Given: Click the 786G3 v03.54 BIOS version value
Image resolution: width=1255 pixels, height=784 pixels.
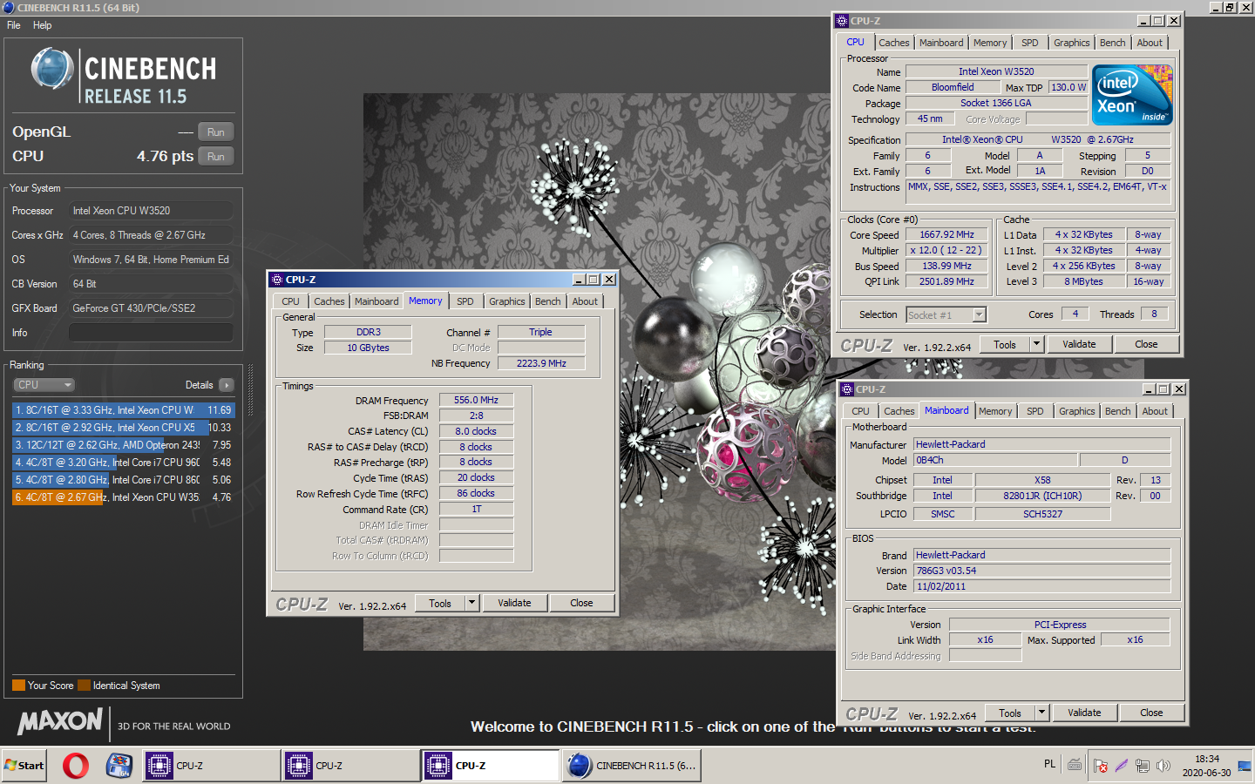Looking at the screenshot, I should 1041,571.
